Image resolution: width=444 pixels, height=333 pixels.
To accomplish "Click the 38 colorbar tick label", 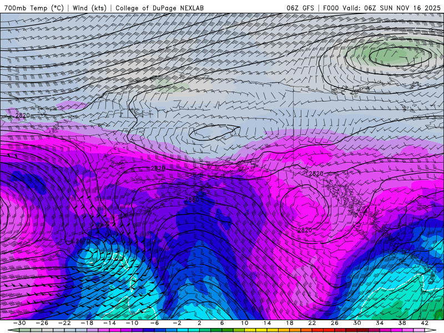I will point(402,323).
